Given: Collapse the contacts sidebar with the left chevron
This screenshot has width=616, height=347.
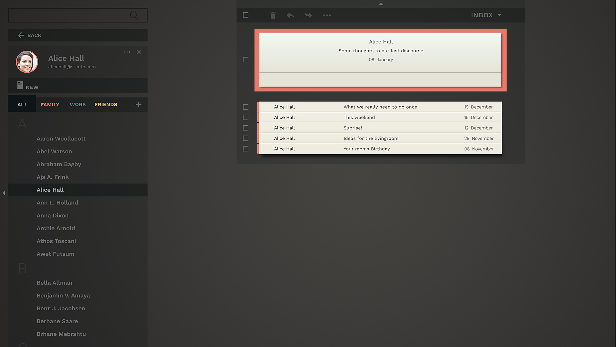Looking at the screenshot, I should pyautogui.click(x=4, y=193).
